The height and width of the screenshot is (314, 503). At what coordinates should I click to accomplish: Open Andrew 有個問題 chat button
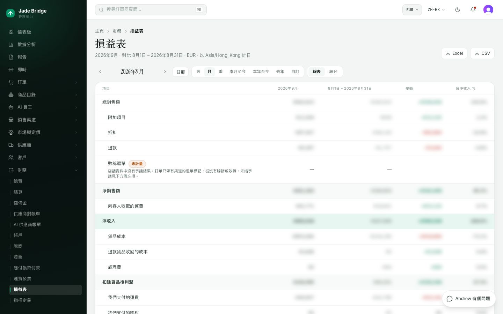469,299
